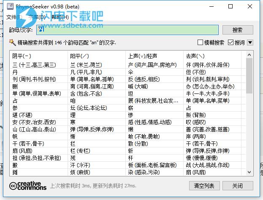The height and width of the screenshot is (200, 263).
Task: Select the row 三 (十三,高三,第三)
Action: [34, 65]
